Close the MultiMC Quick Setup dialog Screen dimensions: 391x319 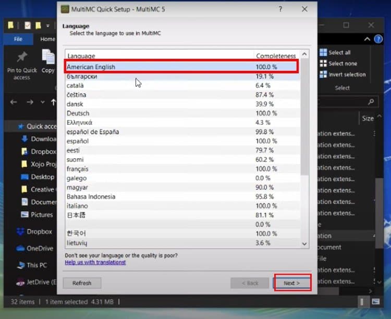[304, 9]
